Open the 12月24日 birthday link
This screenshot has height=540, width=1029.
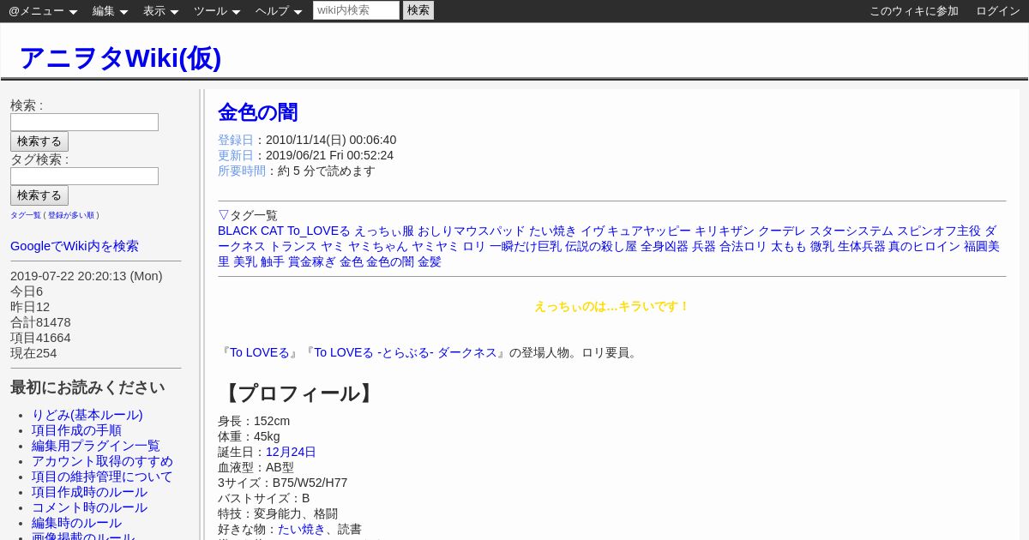[x=291, y=452]
